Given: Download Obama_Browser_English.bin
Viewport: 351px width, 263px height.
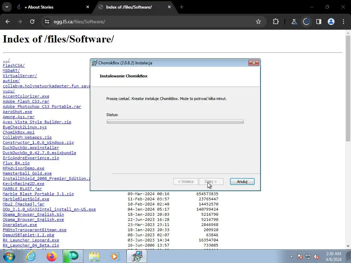Looking at the screenshot, I should point(33,214).
